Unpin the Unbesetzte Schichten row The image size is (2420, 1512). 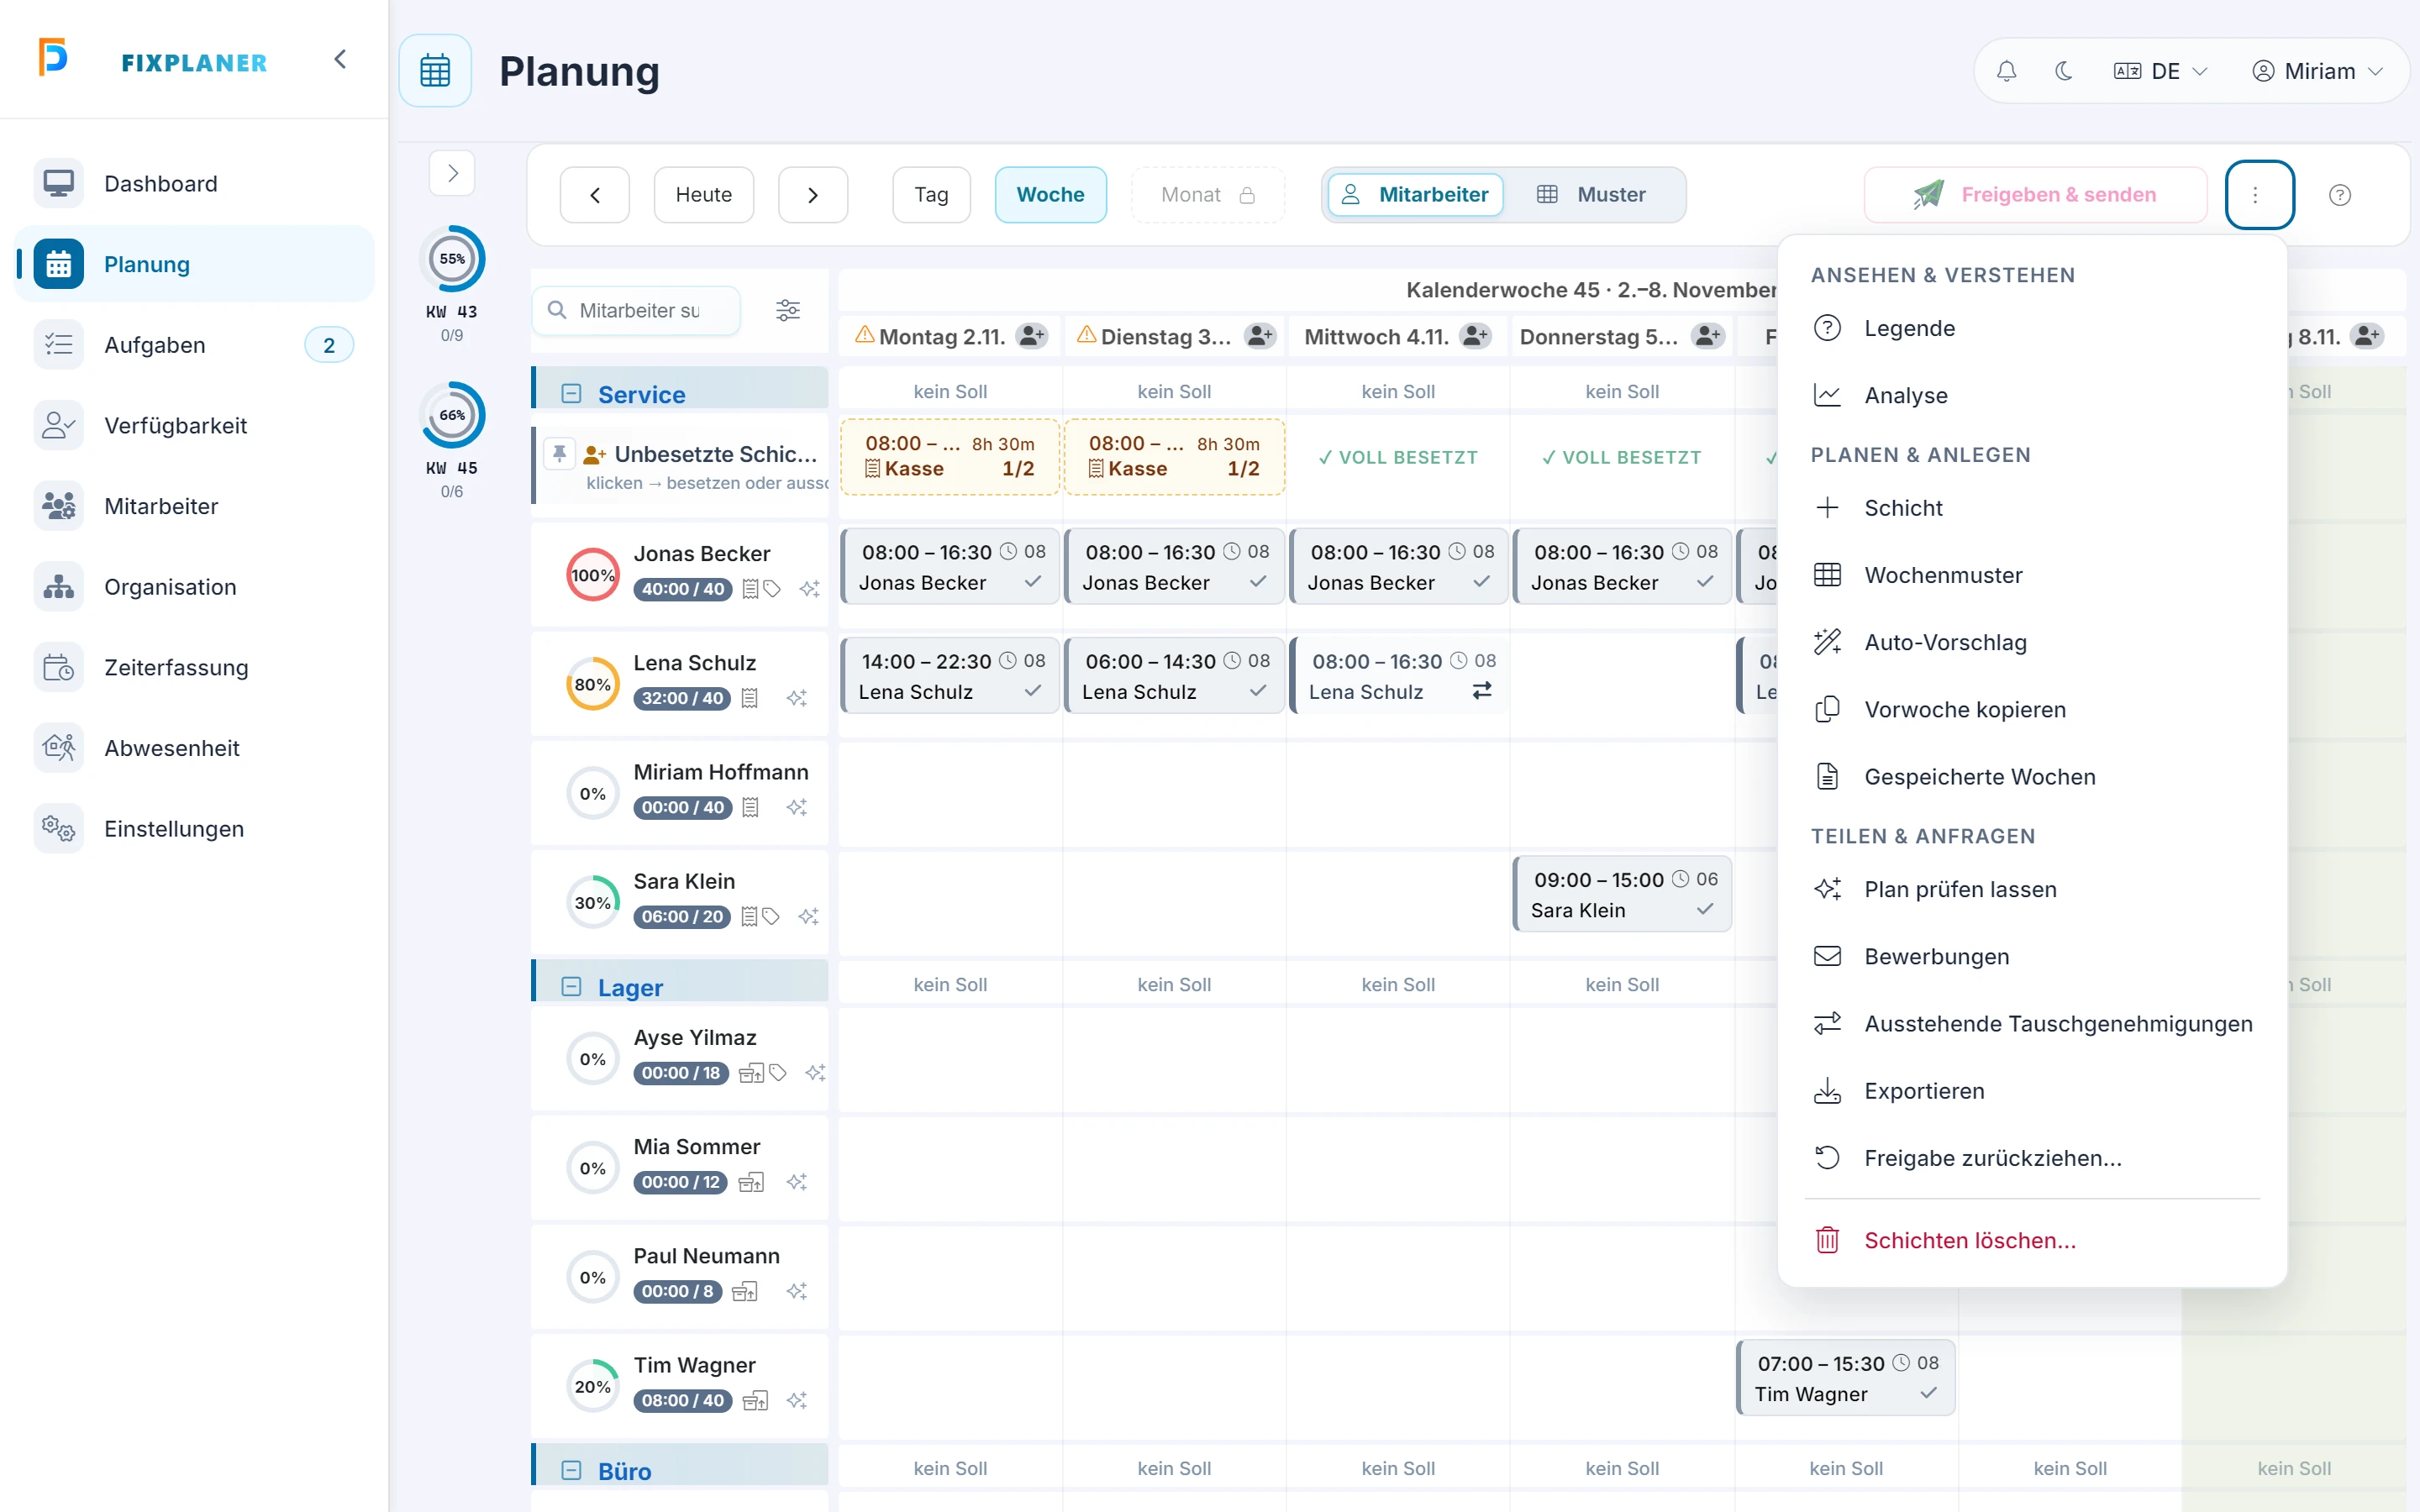[560, 454]
